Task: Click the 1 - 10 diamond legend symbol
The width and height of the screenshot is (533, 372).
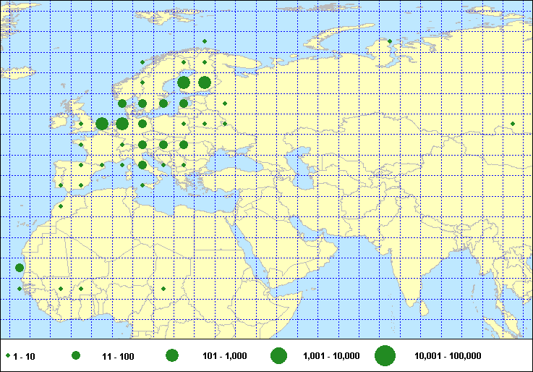Action: click(x=8, y=355)
